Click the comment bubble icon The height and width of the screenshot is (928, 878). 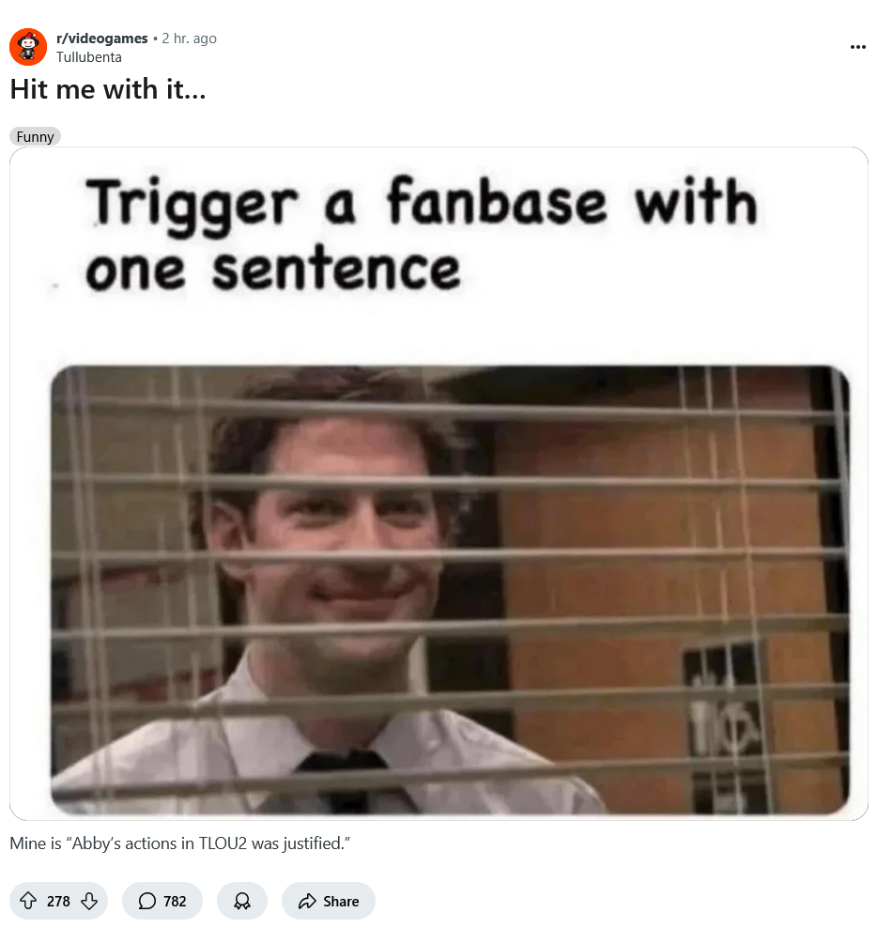146,901
